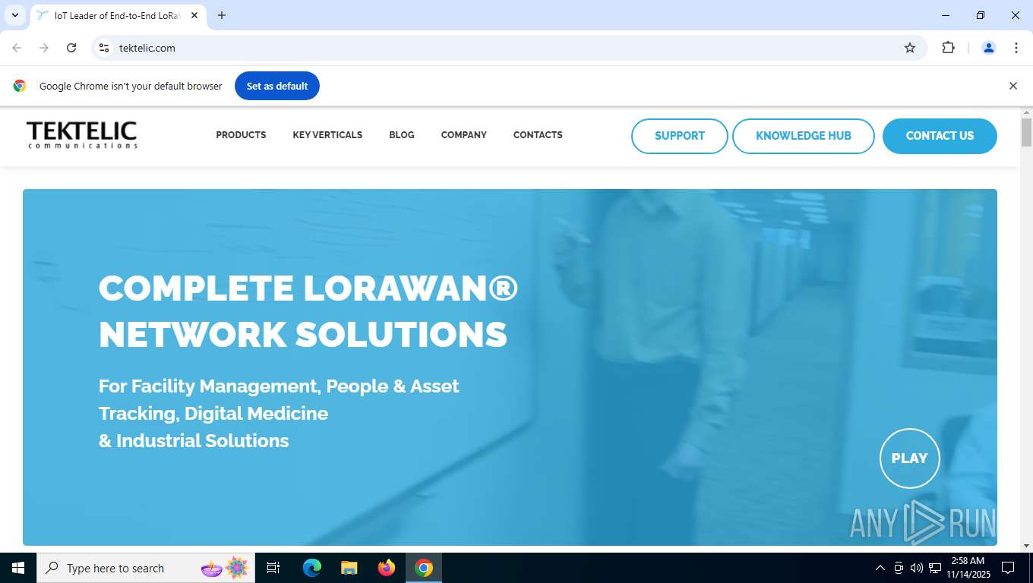This screenshot has width=1033, height=583.
Task: Click the scrollbar down arrow
Action: pos(1026,546)
